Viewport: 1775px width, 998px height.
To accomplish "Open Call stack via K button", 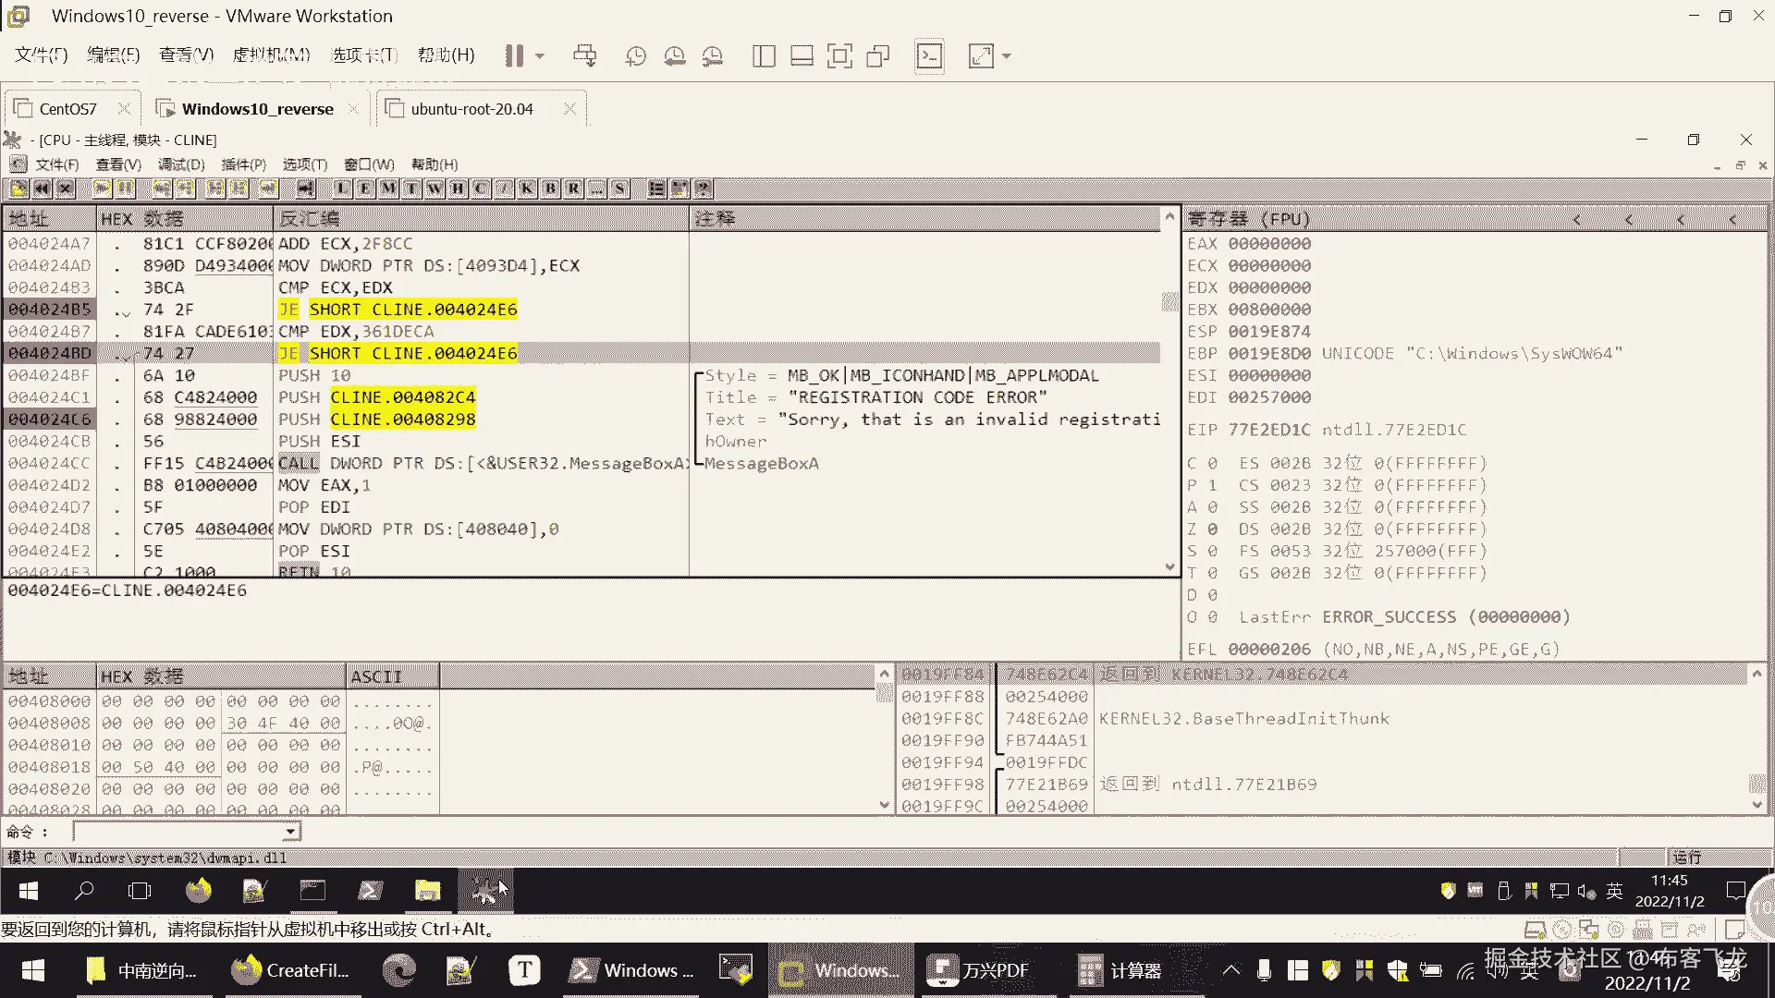I will pyautogui.click(x=527, y=189).
